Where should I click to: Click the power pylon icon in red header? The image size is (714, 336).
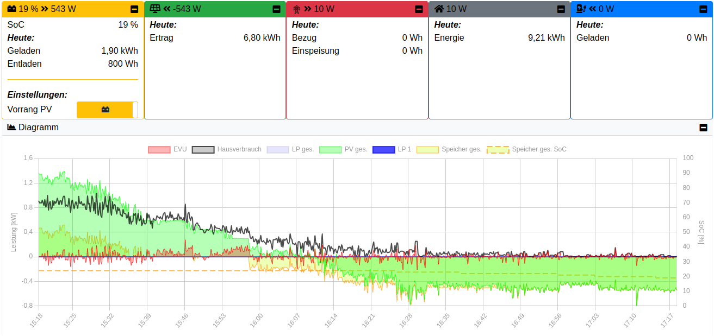click(296, 9)
